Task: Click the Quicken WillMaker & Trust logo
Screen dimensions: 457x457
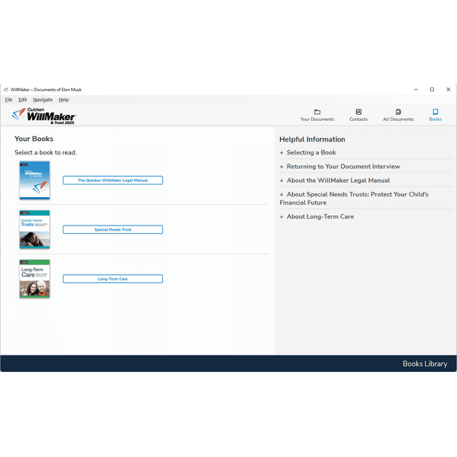Action: 44,115
